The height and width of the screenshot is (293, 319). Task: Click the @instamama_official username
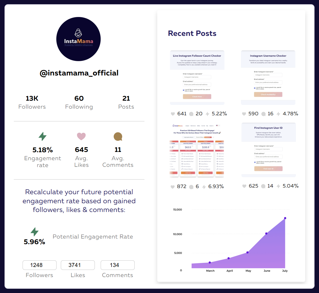tap(79, 73)
